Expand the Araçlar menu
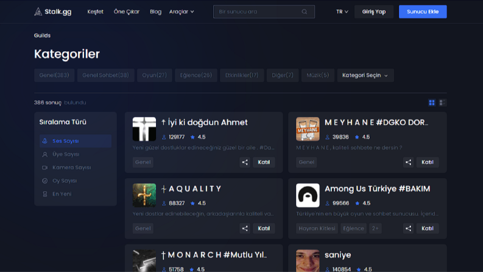Image resolution: width=483 pixels, height=272 pixels. coord(182,12)
